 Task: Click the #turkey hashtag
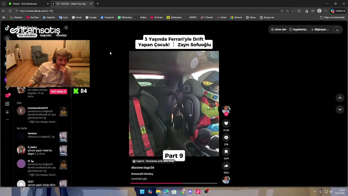click(149, 174)
